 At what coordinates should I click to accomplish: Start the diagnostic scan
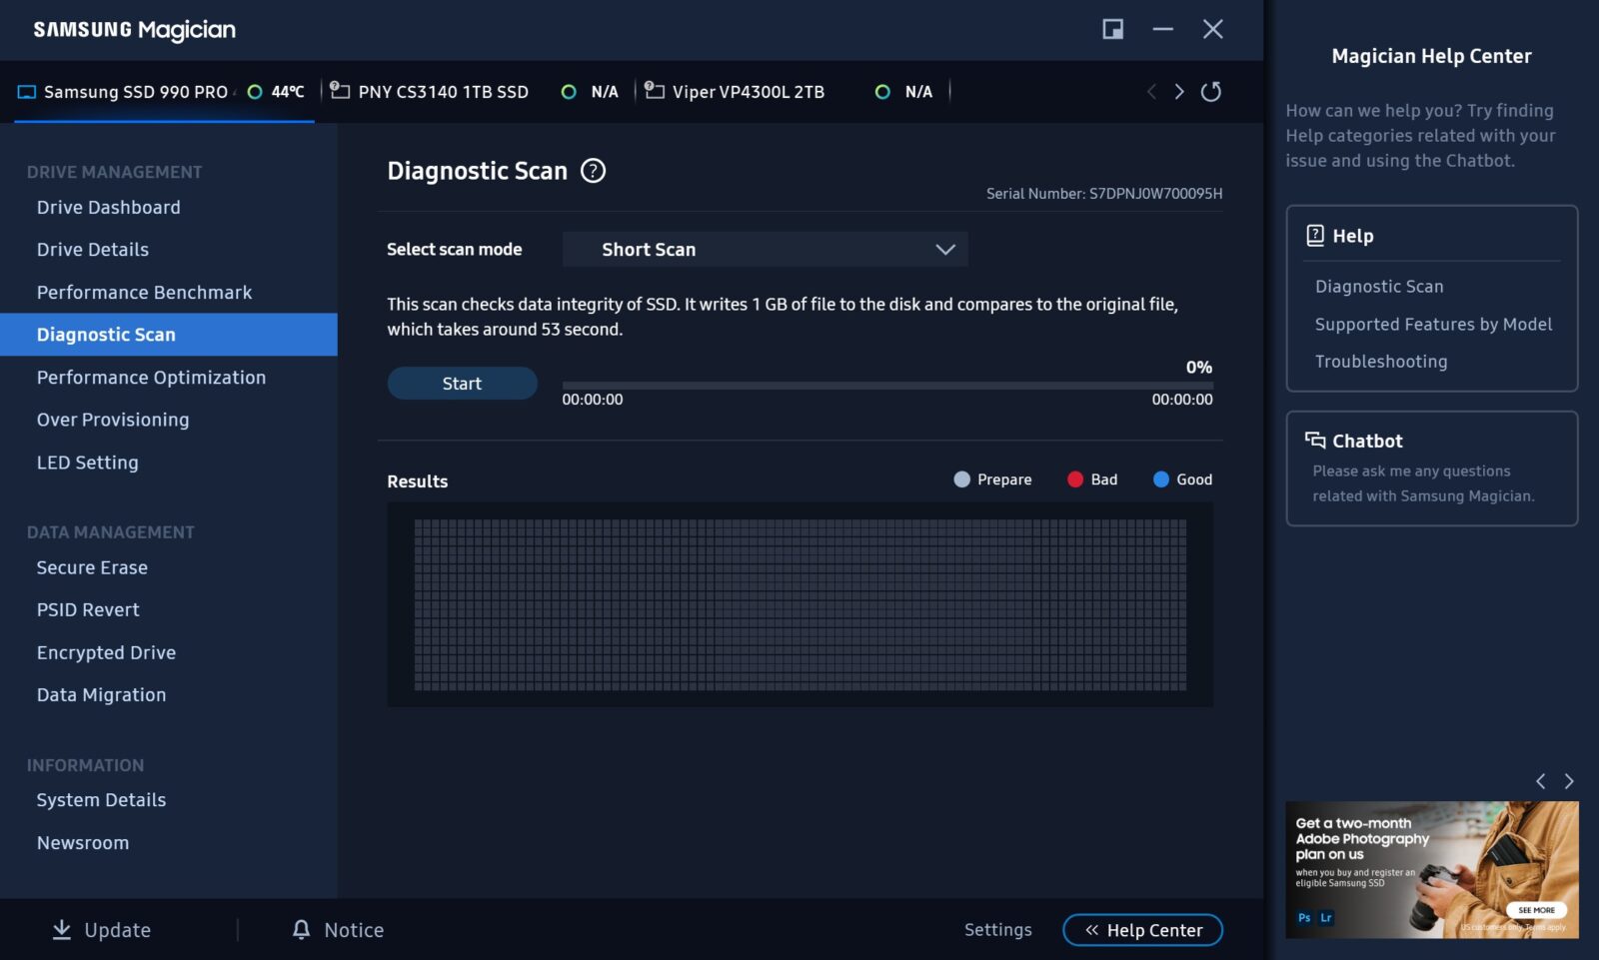click(x=462, y=384)
